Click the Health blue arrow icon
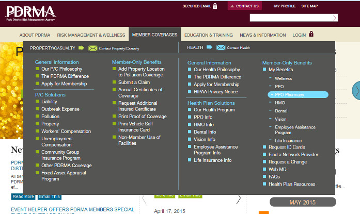Screen dimensions: 360x214 click(x=209, y=48)
